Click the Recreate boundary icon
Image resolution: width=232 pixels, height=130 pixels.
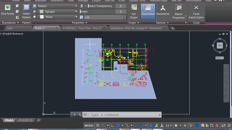click(17, 17)
